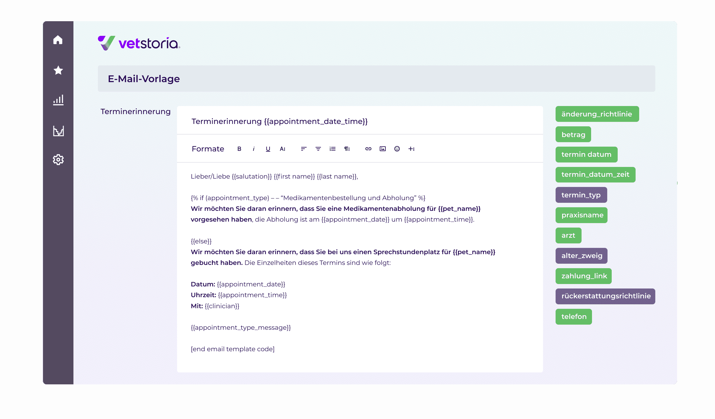
Task: Insert the purple alter_zweig tag
Action: 581,256
